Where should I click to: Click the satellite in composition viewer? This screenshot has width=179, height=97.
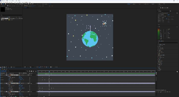pos(104,23)
